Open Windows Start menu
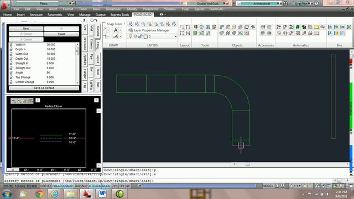Viewport: 354px width, 199px height. [x=7, y=194]
